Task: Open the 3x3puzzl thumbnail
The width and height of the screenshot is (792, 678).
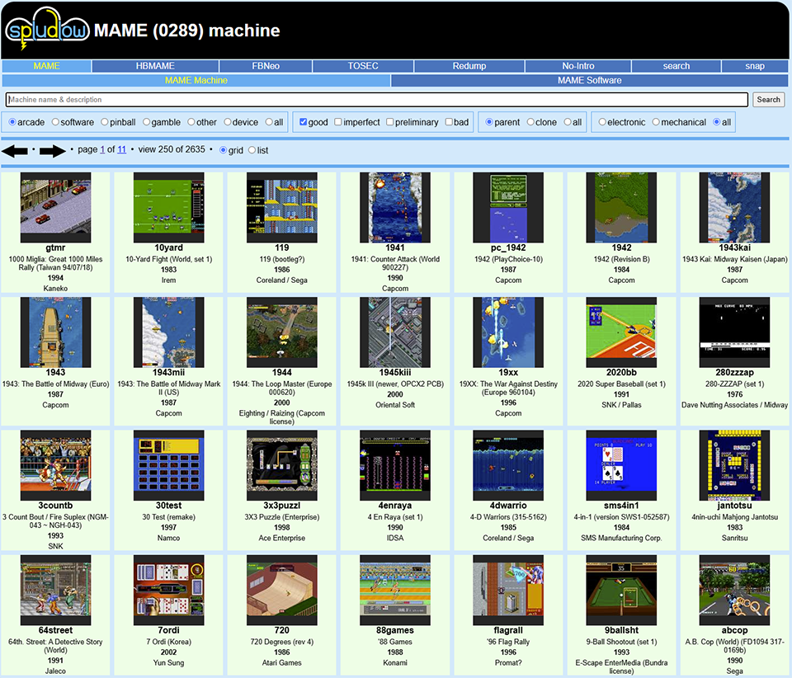Action: pos(282,465)
